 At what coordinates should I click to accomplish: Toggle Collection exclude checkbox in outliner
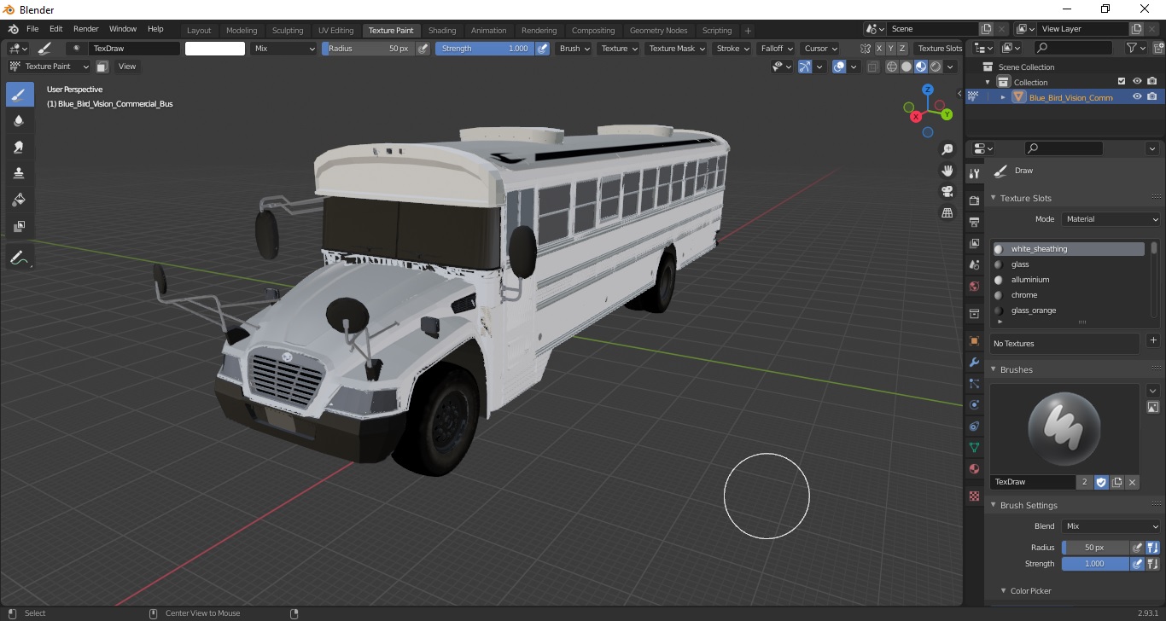[1122, 82]
